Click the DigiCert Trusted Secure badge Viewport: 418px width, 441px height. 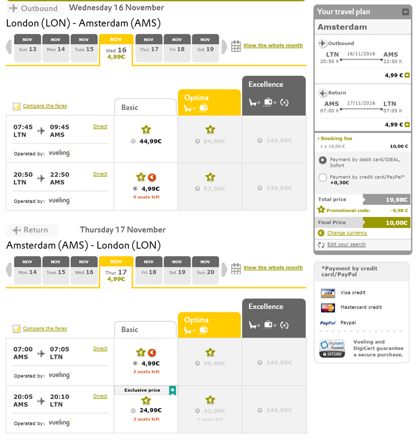[332, 349]
